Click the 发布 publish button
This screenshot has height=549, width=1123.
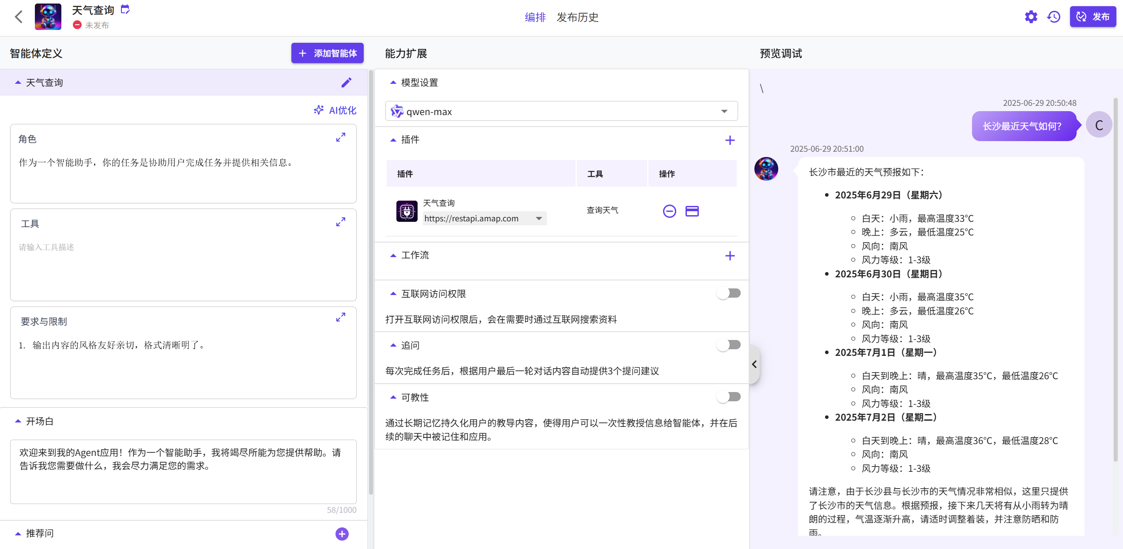(1093, 17)
